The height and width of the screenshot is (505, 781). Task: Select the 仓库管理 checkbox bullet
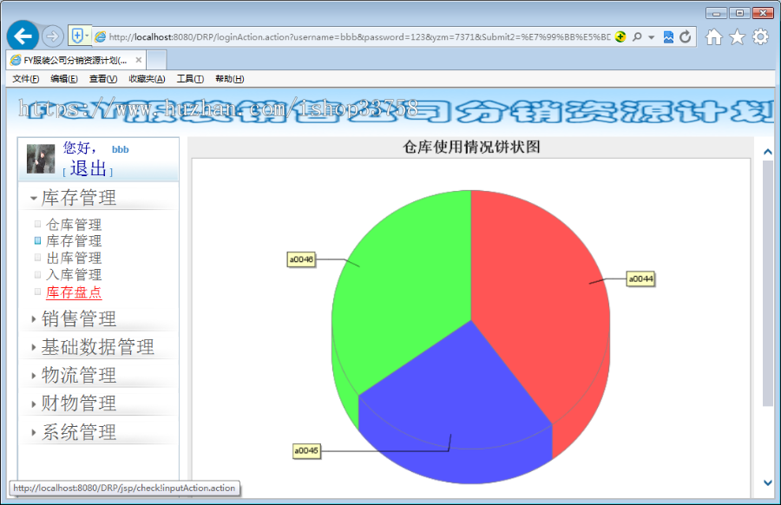[x=36, y=224]
